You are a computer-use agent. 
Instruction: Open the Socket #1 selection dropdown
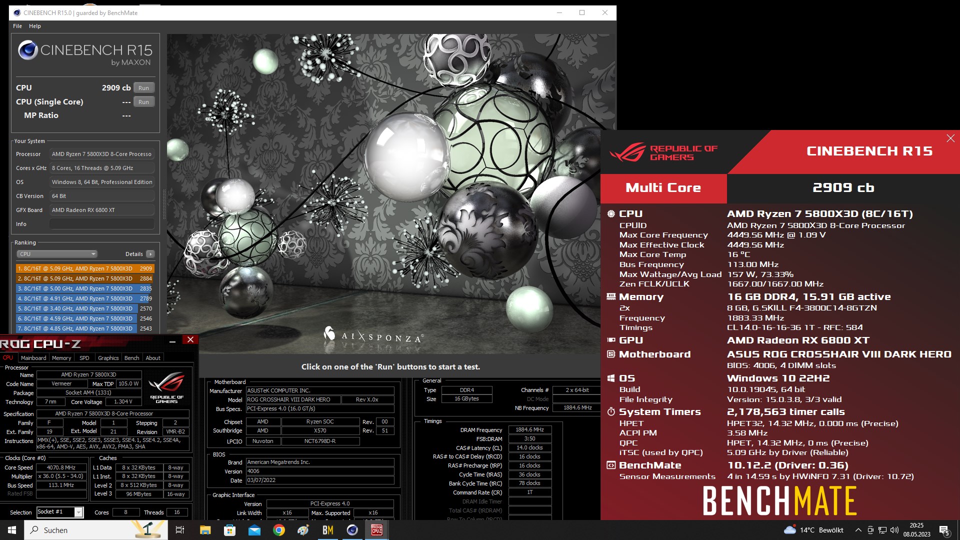[x=78, y=512]
